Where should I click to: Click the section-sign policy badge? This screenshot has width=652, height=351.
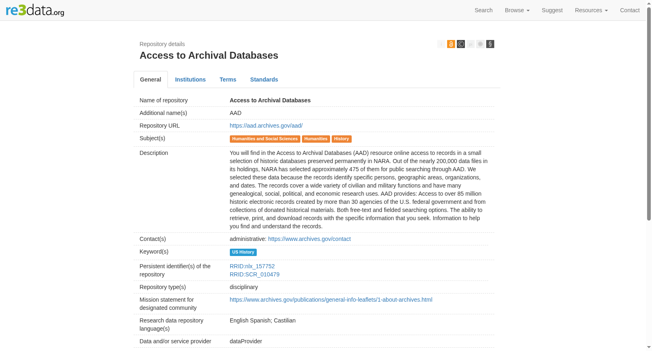click(x=490, y=44)
